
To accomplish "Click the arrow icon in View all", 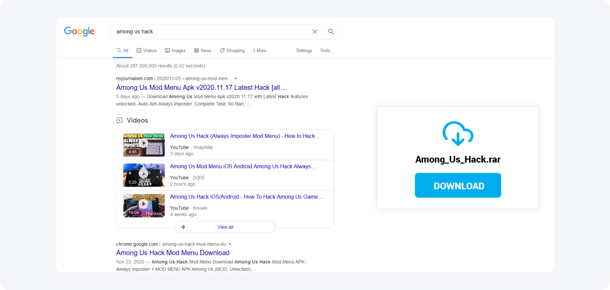I will pos(183,227).
